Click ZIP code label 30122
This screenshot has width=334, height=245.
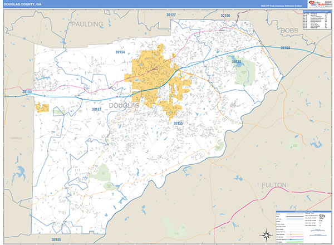click(x=237, y=62)
